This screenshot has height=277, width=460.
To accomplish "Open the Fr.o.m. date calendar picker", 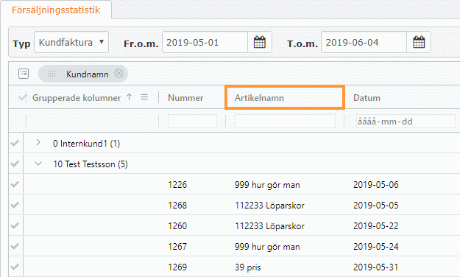I will click(260, 42).
